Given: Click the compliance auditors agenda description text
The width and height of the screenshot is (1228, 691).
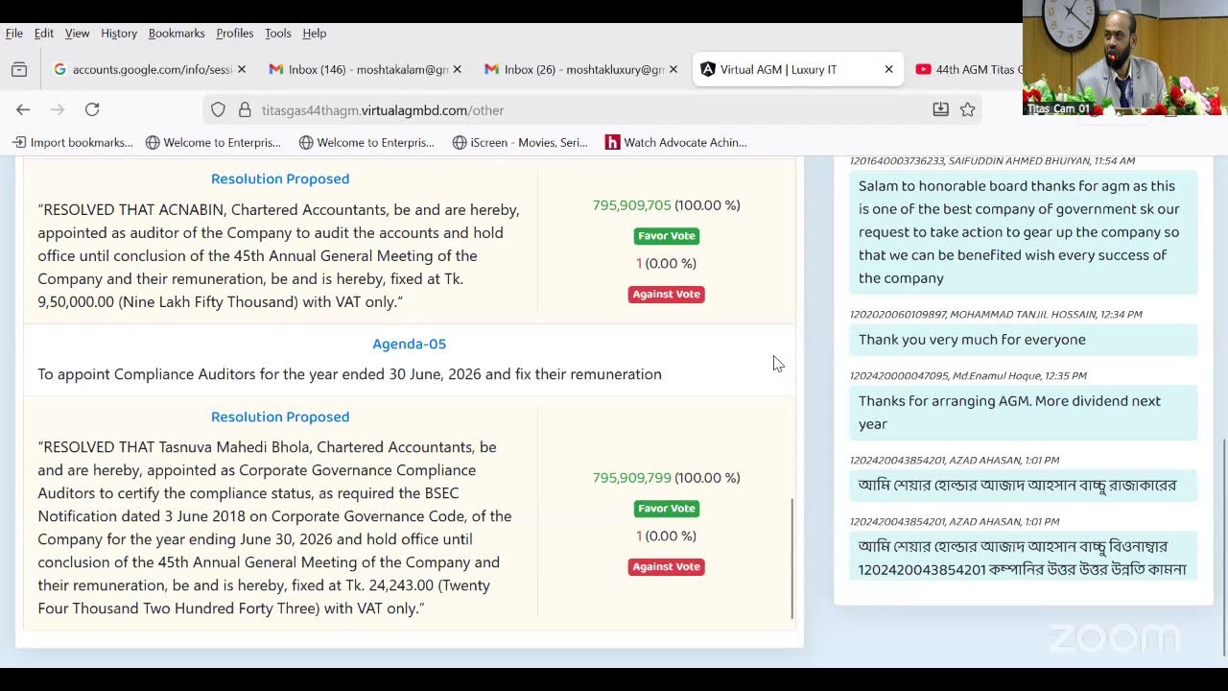Looking at the screenshot, I should coord(349,374).
